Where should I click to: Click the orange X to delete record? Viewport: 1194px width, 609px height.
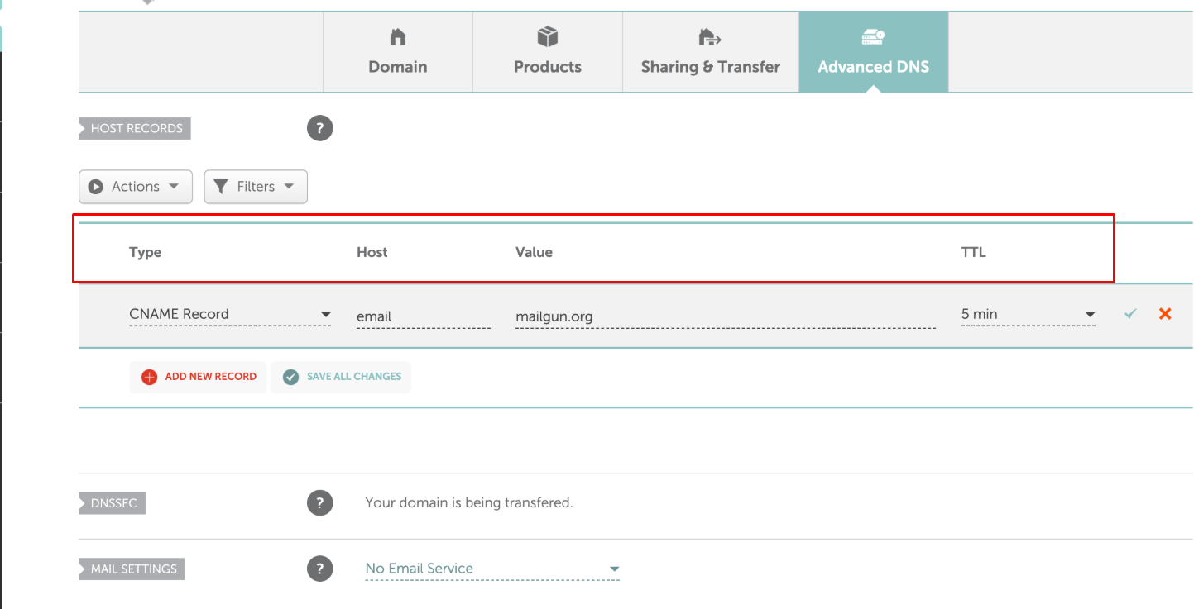click(1165, 314)
